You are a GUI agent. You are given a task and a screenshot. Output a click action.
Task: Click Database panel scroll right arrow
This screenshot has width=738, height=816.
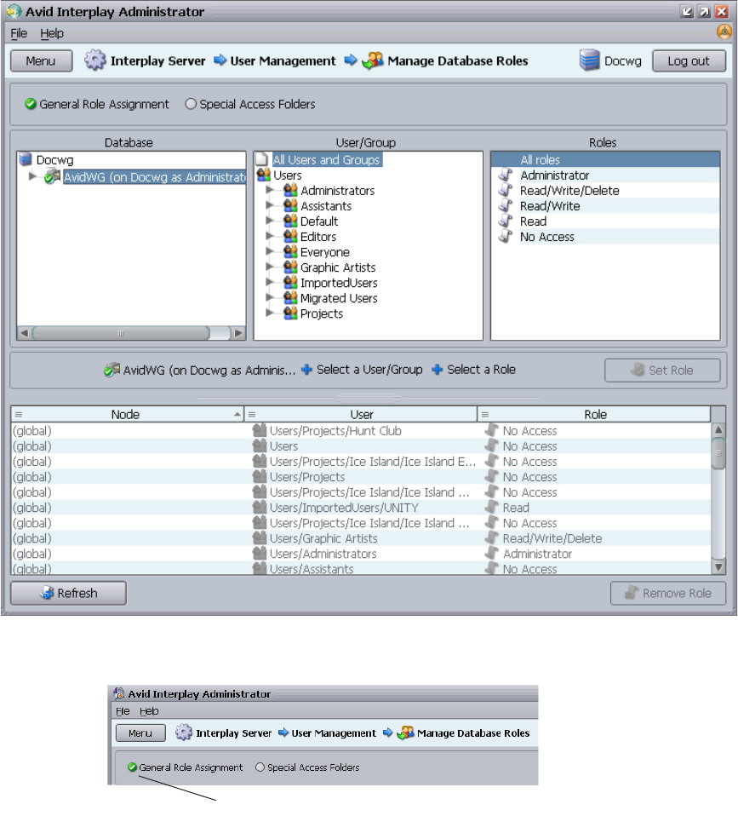(x=238, y=333)
